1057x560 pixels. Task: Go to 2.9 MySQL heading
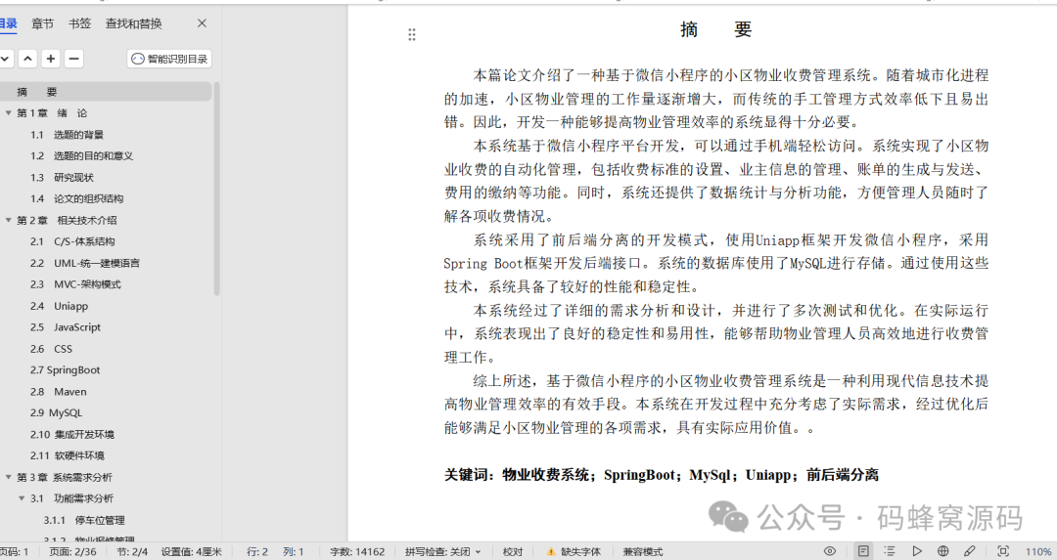point(56,412)
